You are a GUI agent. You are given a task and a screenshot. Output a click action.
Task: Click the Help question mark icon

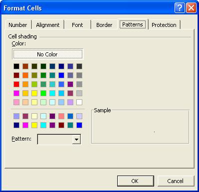pos(180,8)
